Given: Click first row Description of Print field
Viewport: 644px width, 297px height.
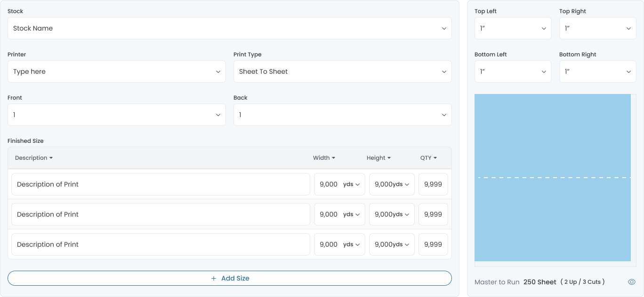Looking at the screenshot, I should tap(161, 184).
